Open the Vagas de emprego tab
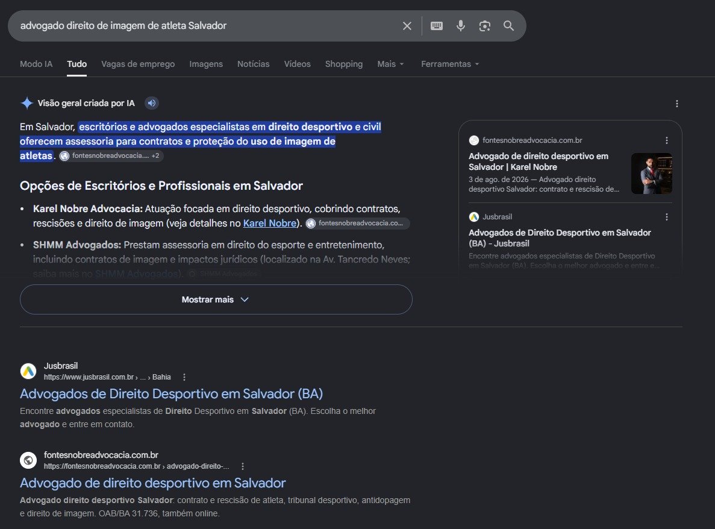715x529 pixels. pyautogui.click(x=138, y=64)
